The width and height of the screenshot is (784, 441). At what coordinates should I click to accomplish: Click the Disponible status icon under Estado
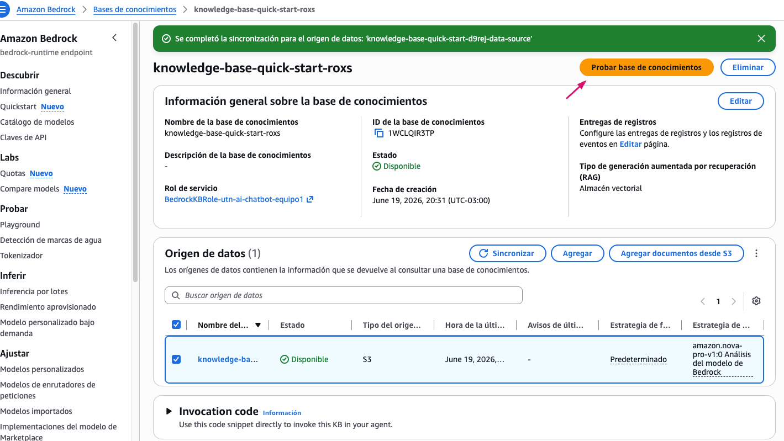click(377, 166)
